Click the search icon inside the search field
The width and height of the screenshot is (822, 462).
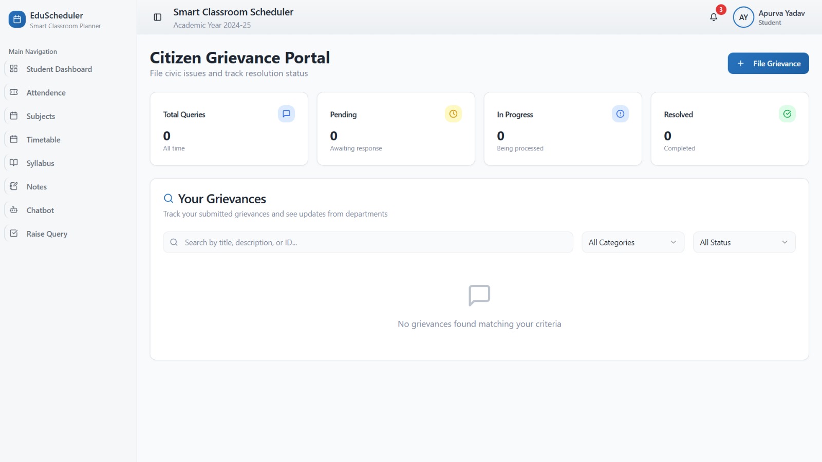[174, 242]
